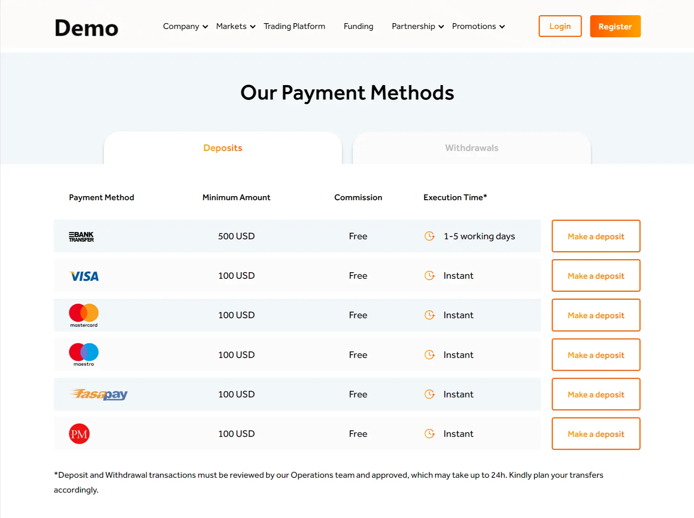The image size is (694, 518).
Task: Click the FasaPay logo
Action: [99, 394]
